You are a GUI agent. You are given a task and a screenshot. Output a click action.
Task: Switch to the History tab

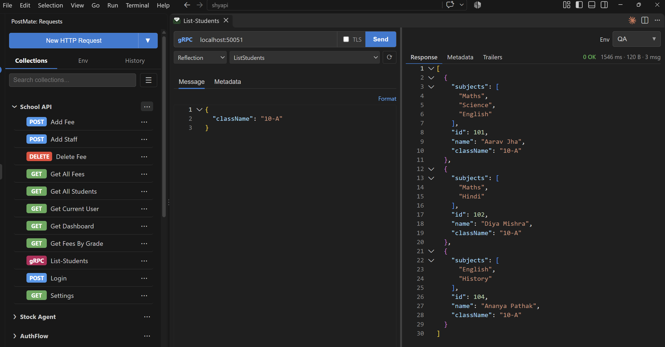[x=135, y=61]
